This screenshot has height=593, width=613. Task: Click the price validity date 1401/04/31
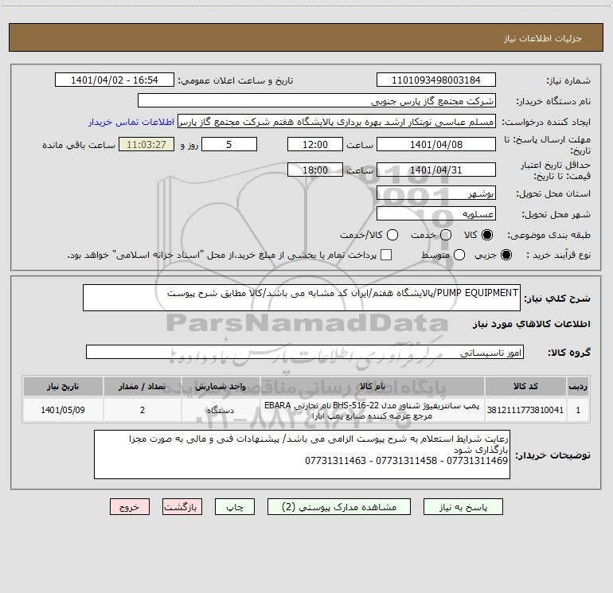click(436, 170)
